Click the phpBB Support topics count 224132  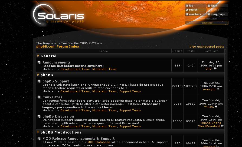178,86
